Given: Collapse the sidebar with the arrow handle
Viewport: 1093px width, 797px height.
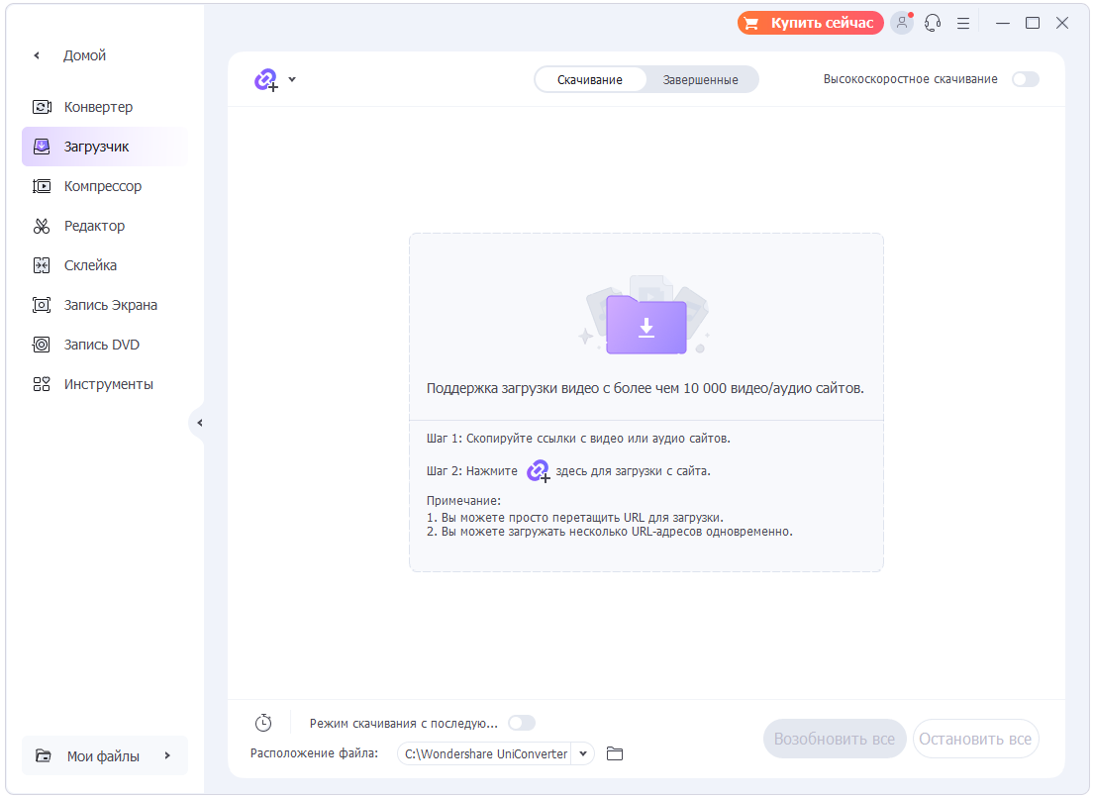Looking at the screenshot, I should 199,423.
